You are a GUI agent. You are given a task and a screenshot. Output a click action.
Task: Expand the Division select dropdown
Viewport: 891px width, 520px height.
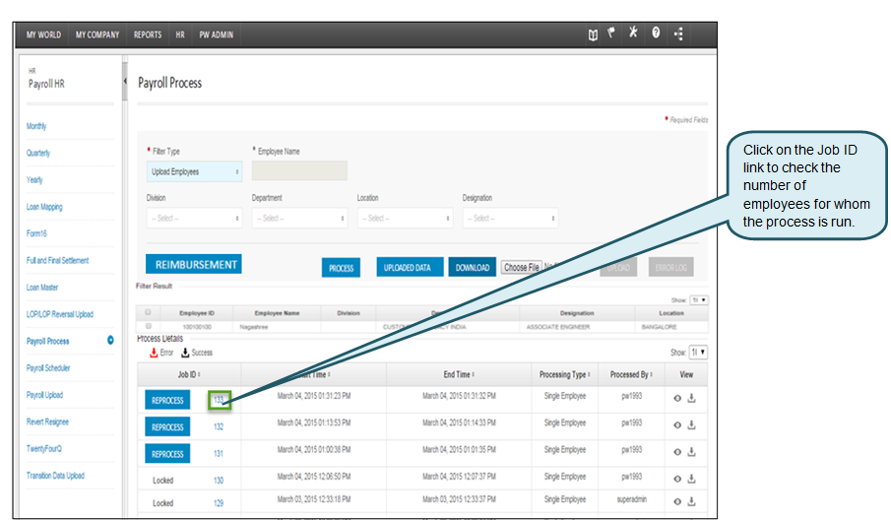[x=194, y=219]
